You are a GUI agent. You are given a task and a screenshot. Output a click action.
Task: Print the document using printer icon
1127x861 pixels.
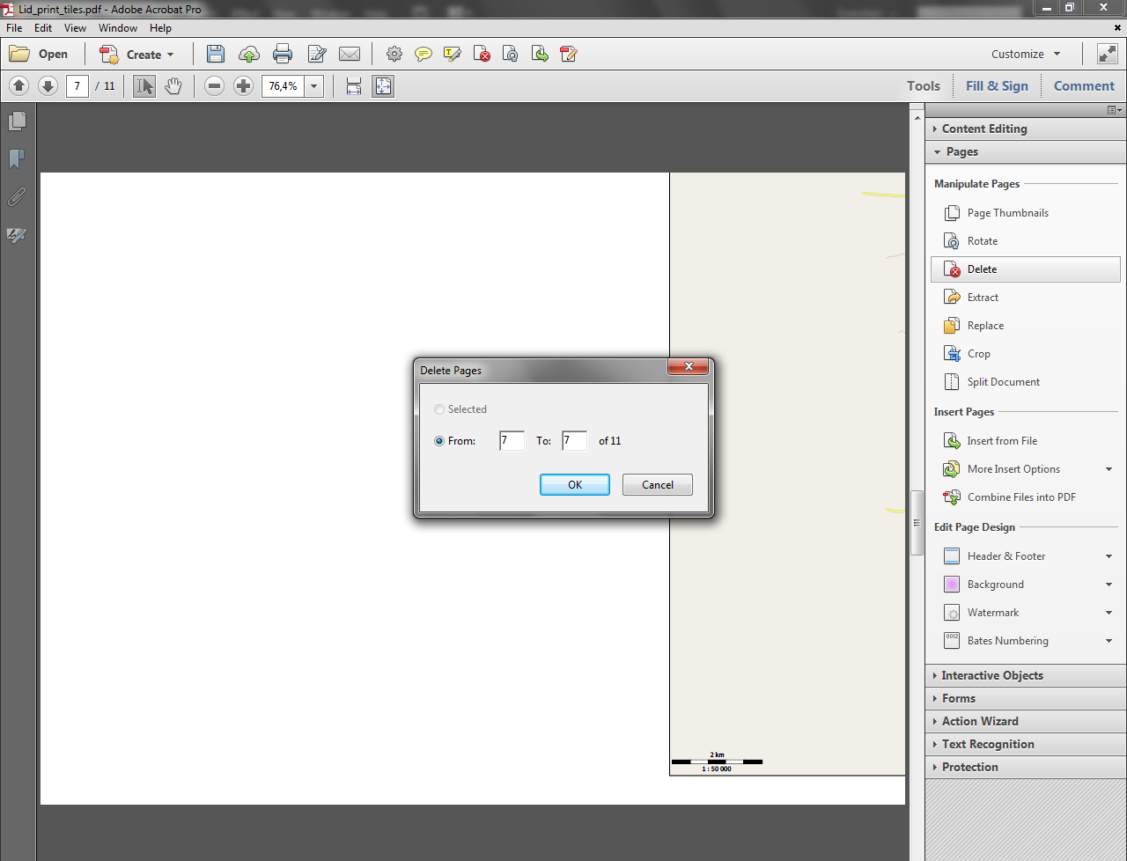(x=283, y=54)
